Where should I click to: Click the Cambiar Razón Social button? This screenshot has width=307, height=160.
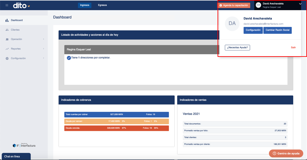(x=277, y=30)
